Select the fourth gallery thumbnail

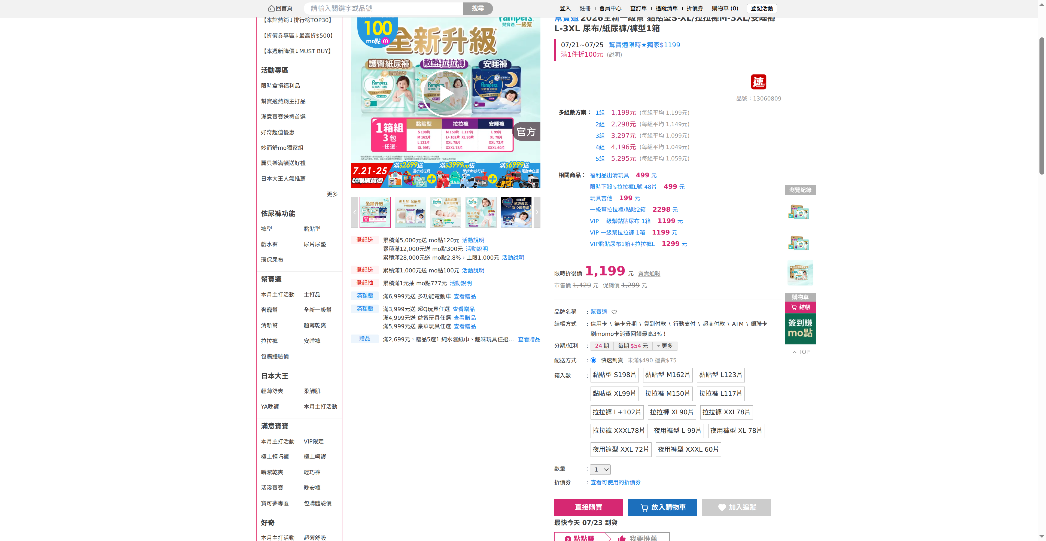click(481, 212)
